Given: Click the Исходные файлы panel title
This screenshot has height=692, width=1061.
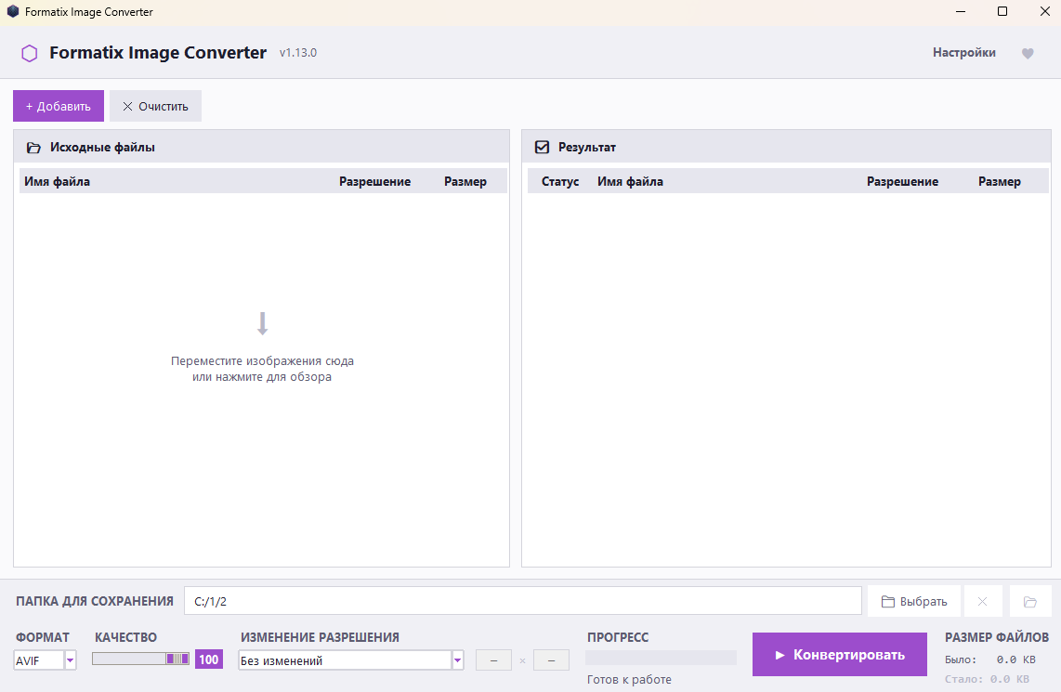Looking at the screenshot, I should pyautogui.click(x=102, y=148).
